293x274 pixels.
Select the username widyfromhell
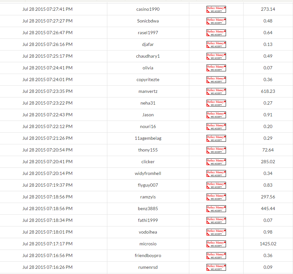click(148, 173)
